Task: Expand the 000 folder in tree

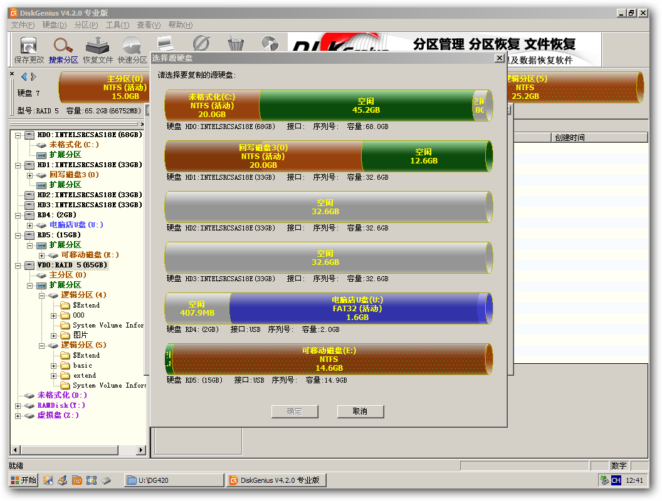Action: pos(54,316)
